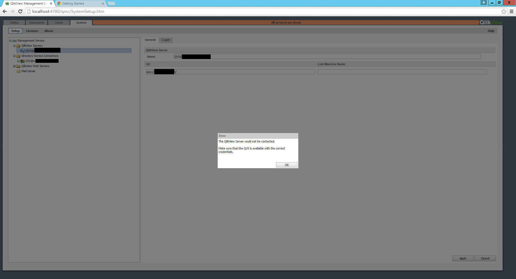Reload the page with the refresh icon
Image resolution: width=516 pixels, height=279 pixels.
pyautogui.click(x=20, y=11)
